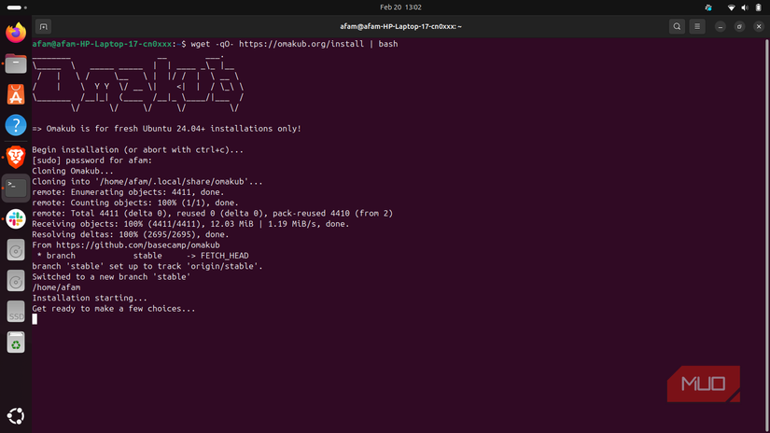Open calendar via Feb 20 13:02 clock
Screen dimensions: 770x433
tap(400, 7)
